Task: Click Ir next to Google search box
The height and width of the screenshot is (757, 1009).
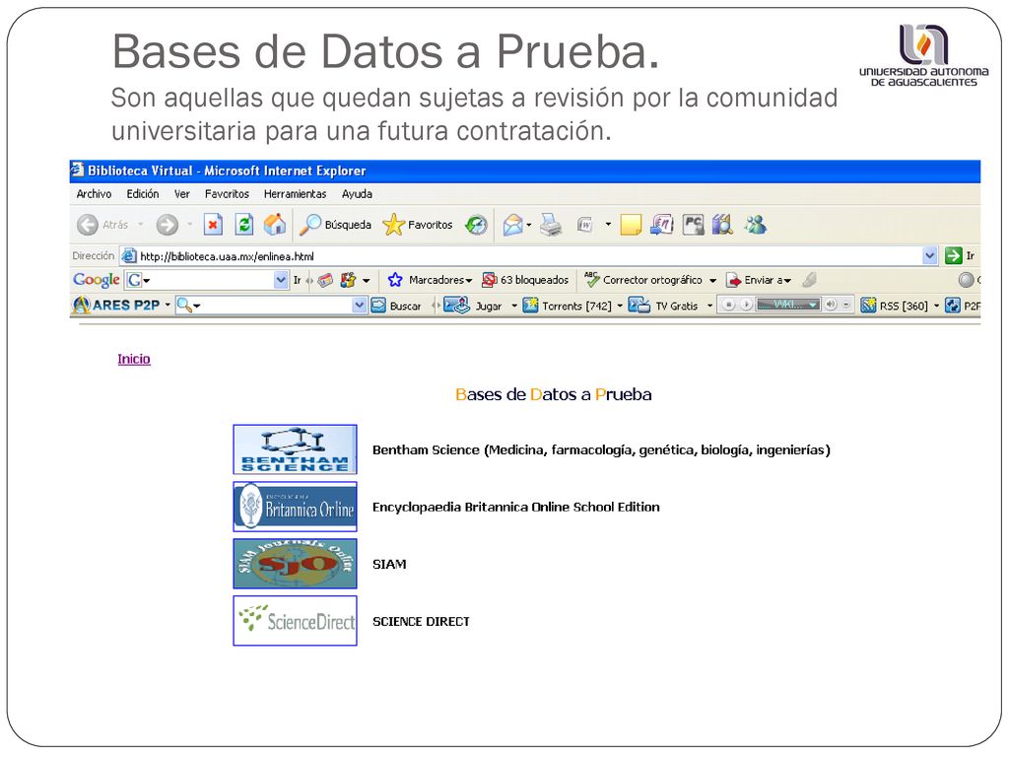Action: click(x=298, y=280)
